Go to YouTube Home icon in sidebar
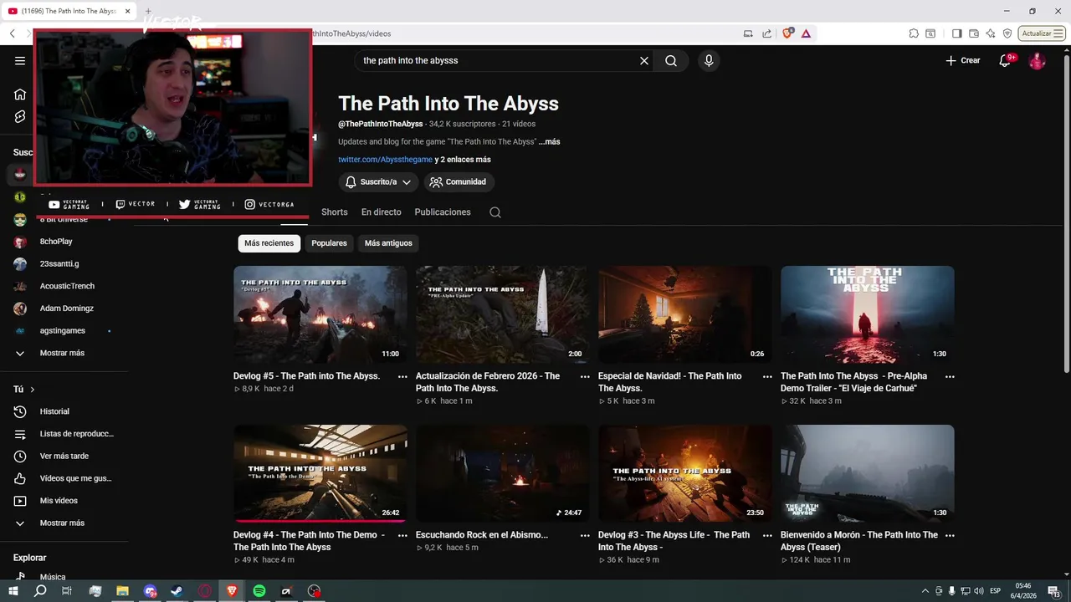Viewport: 1071px width, 602px height. pos(20,94)
